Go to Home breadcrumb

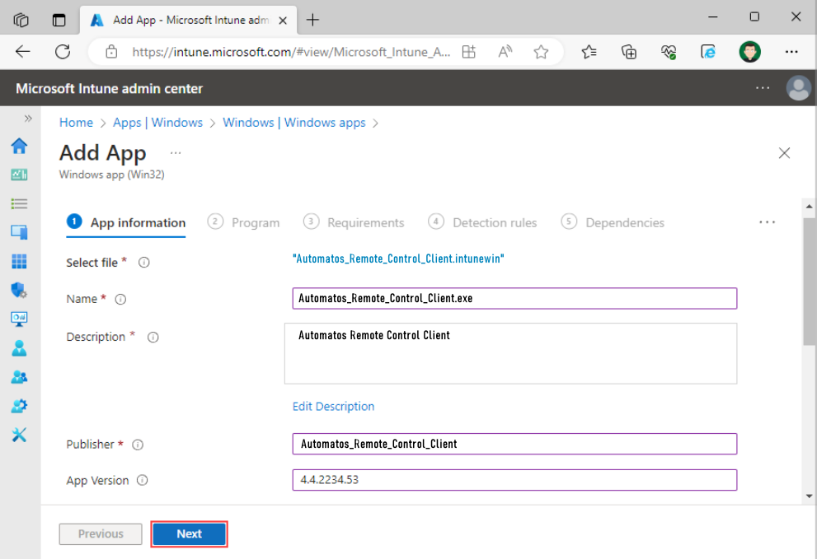point(76,123)
